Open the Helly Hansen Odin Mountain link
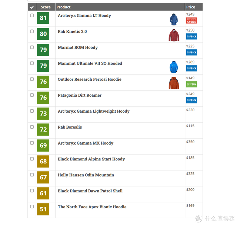The height and width of the screenshot is (225, 237). 86,175
